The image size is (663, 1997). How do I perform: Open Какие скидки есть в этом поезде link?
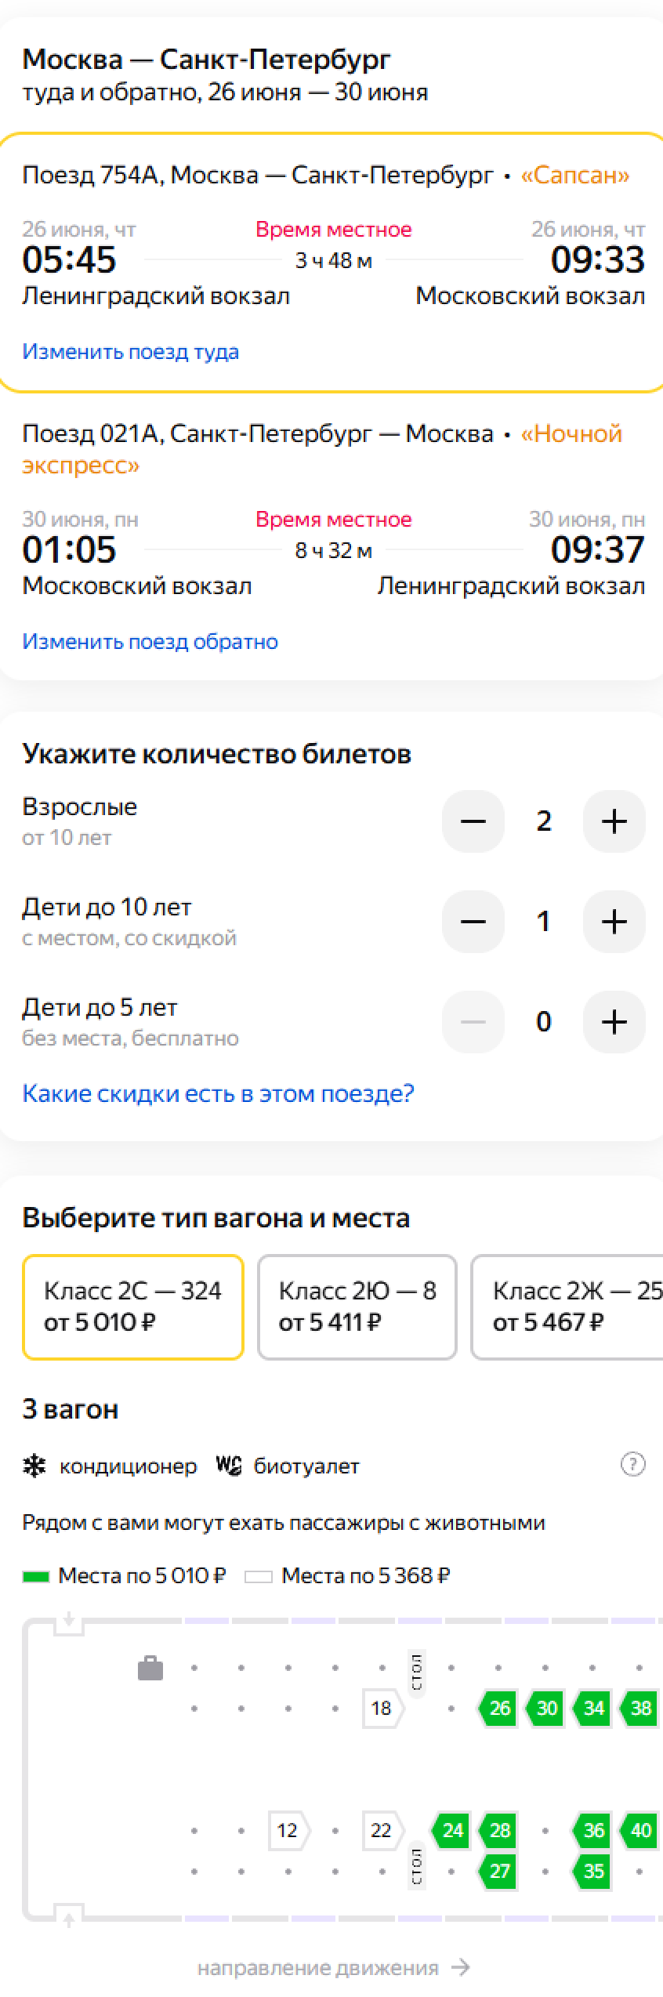218,1093
